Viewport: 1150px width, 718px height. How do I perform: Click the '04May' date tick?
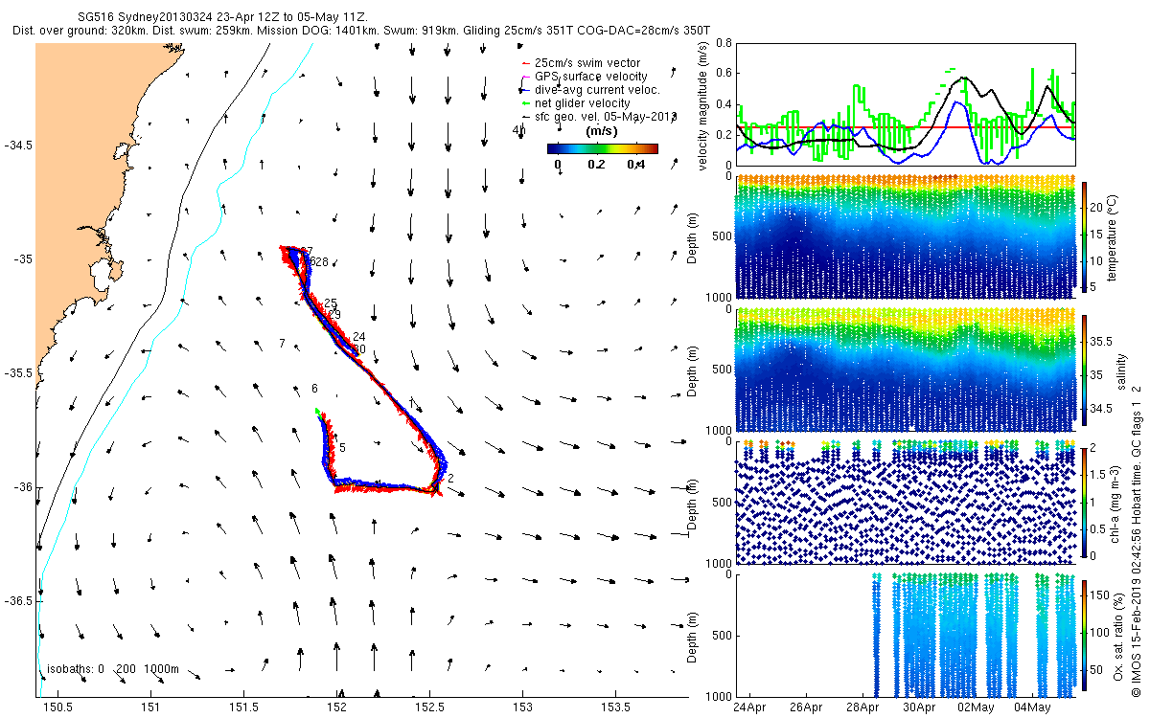pyautogui.click(x=1032, y=707)
